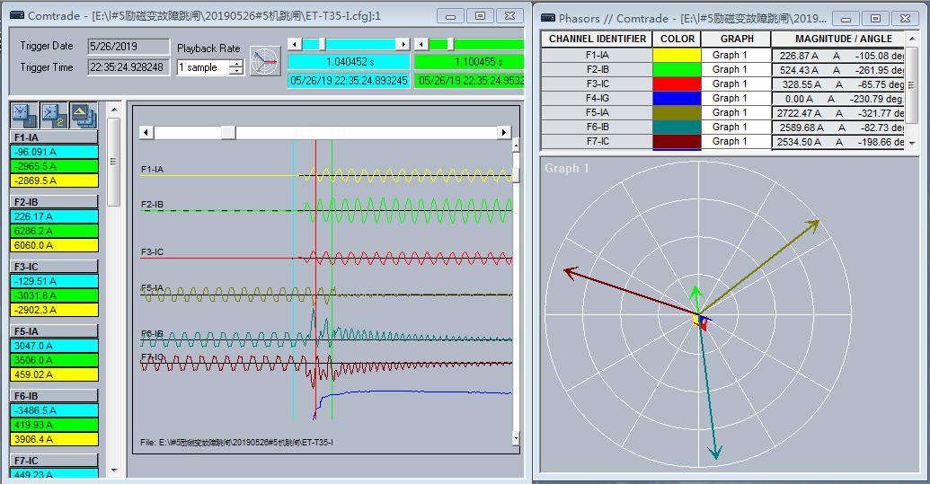Click the Trigger Date field
The width and height of the screenshot is (930, 484).
128,46
